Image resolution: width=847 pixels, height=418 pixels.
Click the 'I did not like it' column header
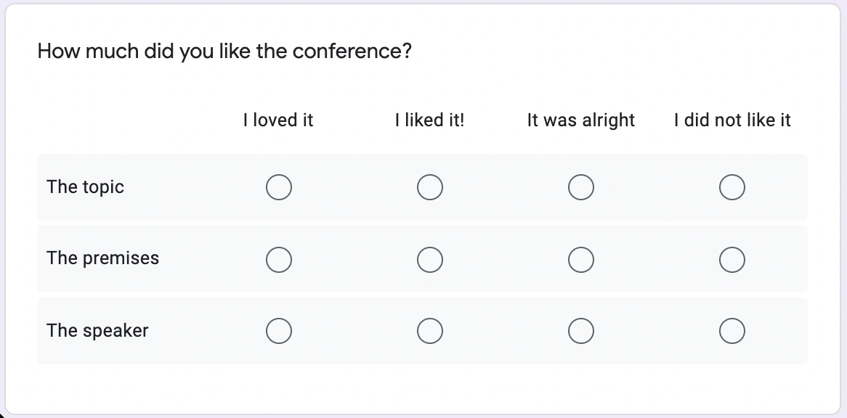click(x=732, y=120)
